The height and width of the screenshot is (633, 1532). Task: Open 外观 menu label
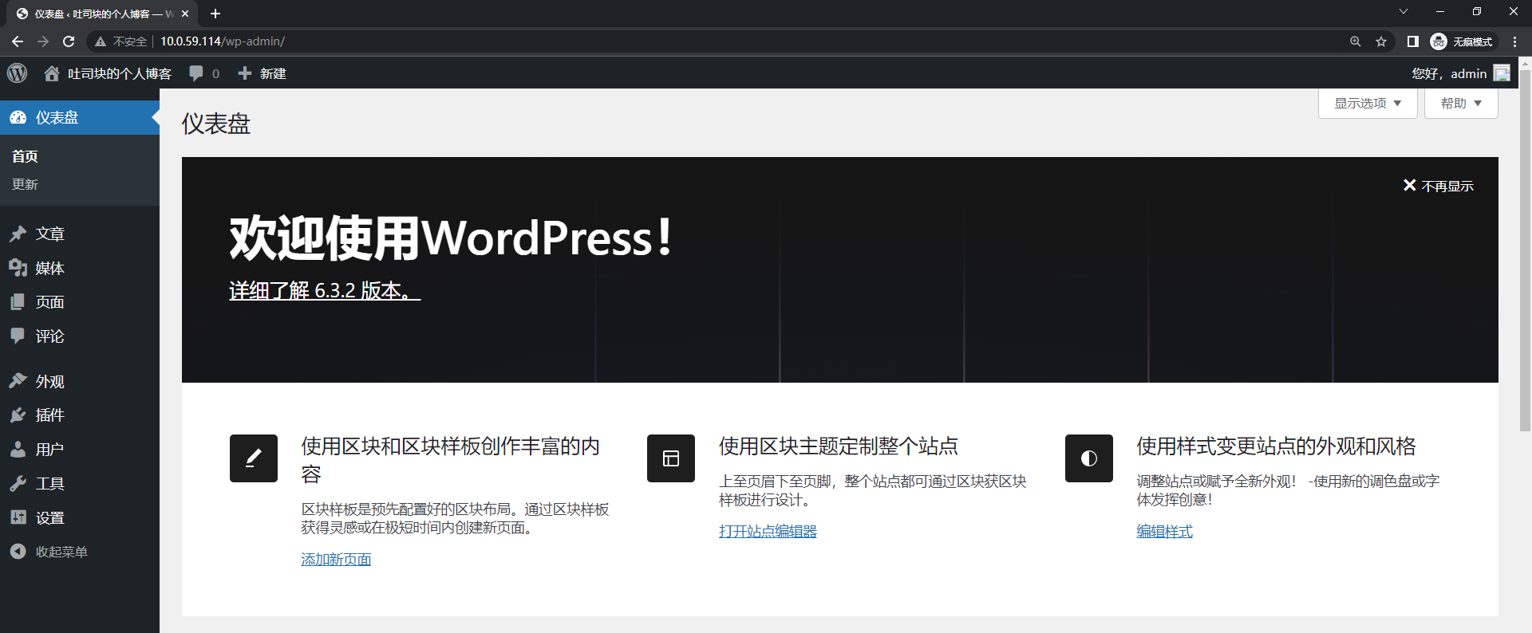tap(49, 381)
